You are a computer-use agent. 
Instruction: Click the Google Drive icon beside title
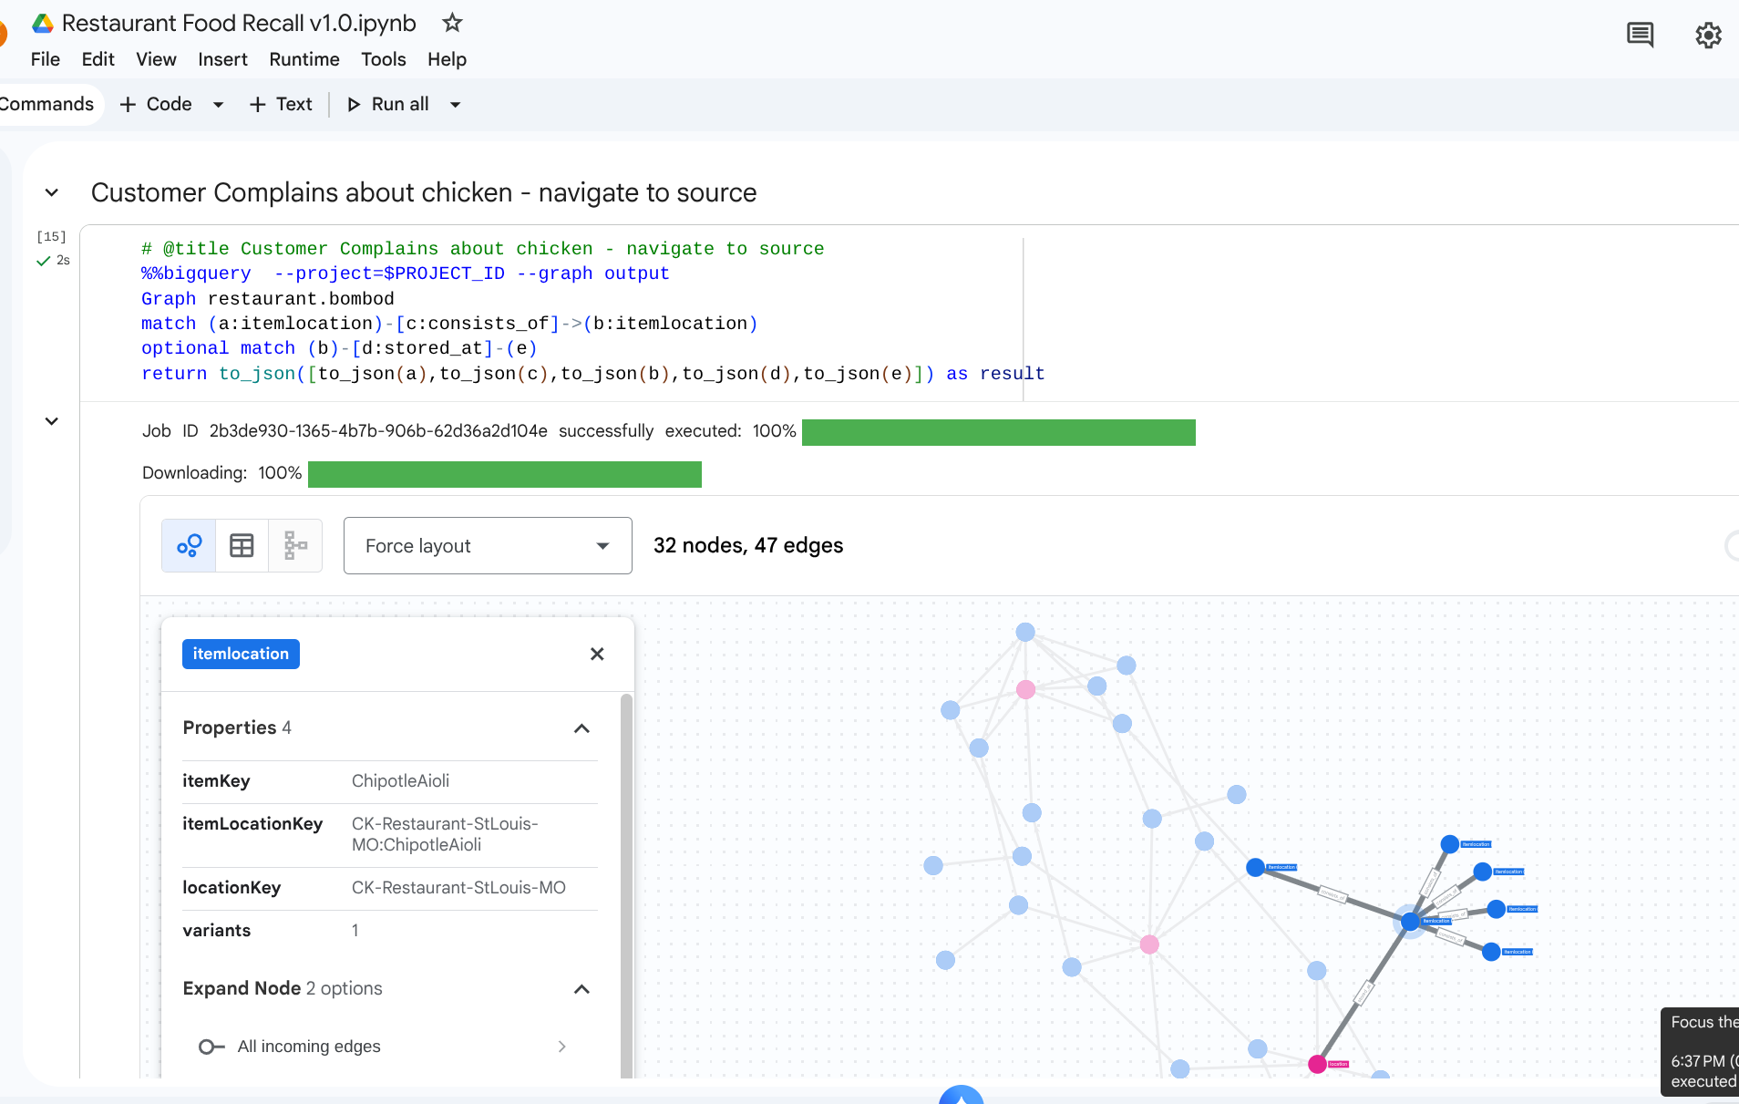43,23
